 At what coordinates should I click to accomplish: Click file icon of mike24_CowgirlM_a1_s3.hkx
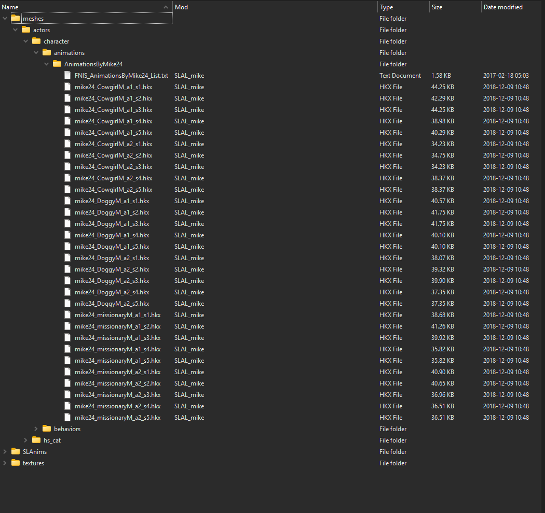click(x=67, y=110)
